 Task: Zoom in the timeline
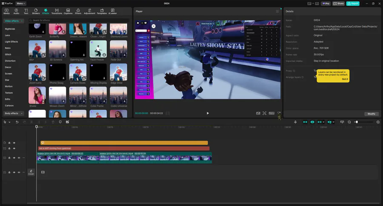(378, 122)
